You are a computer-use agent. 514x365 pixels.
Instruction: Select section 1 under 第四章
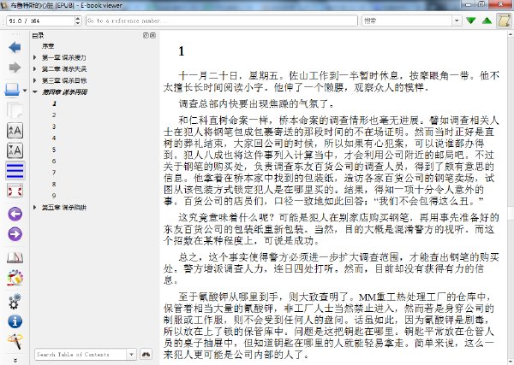pos(54,103)
